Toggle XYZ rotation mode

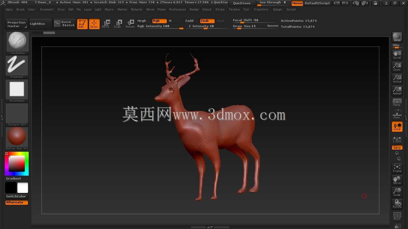pos(397,147)
